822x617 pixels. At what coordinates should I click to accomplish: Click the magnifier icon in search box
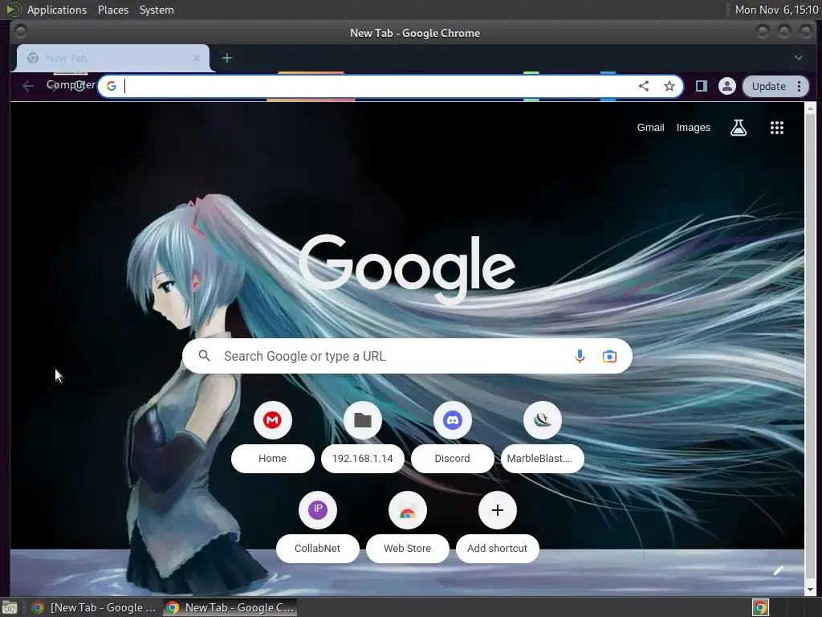tap(205, 356)
